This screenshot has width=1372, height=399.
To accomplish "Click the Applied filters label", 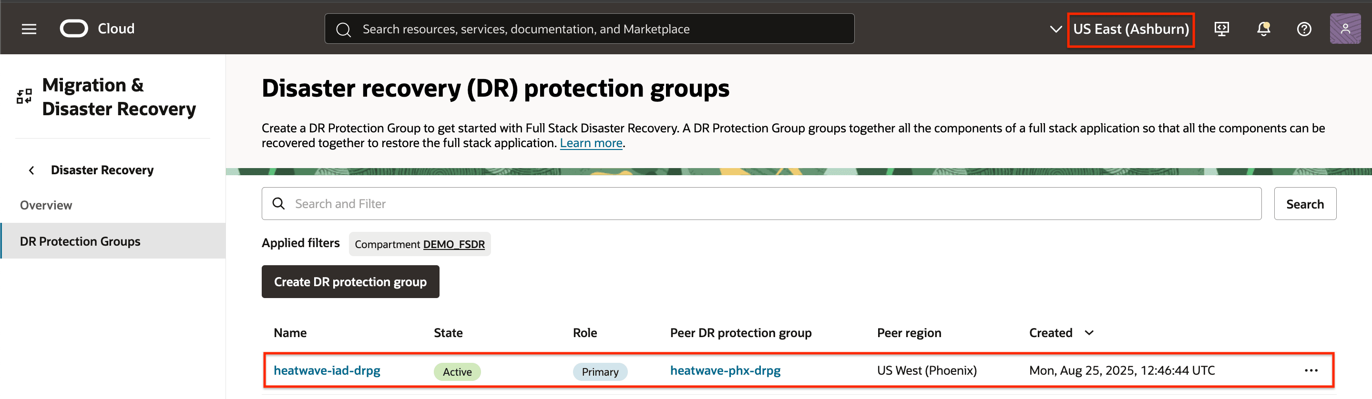I will tap(300, 243).
